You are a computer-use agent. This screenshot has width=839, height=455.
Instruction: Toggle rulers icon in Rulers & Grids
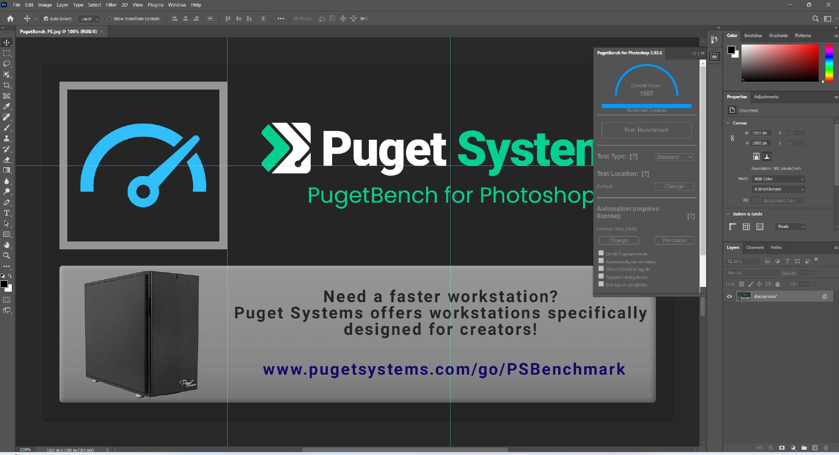click(733, 227)
